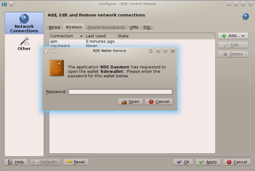Select the slackware wireless connection
Viewport: 255px width, 171px height.
click(x=60, y=46)
